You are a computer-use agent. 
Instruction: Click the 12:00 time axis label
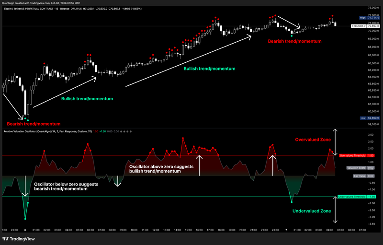point(156,230)
